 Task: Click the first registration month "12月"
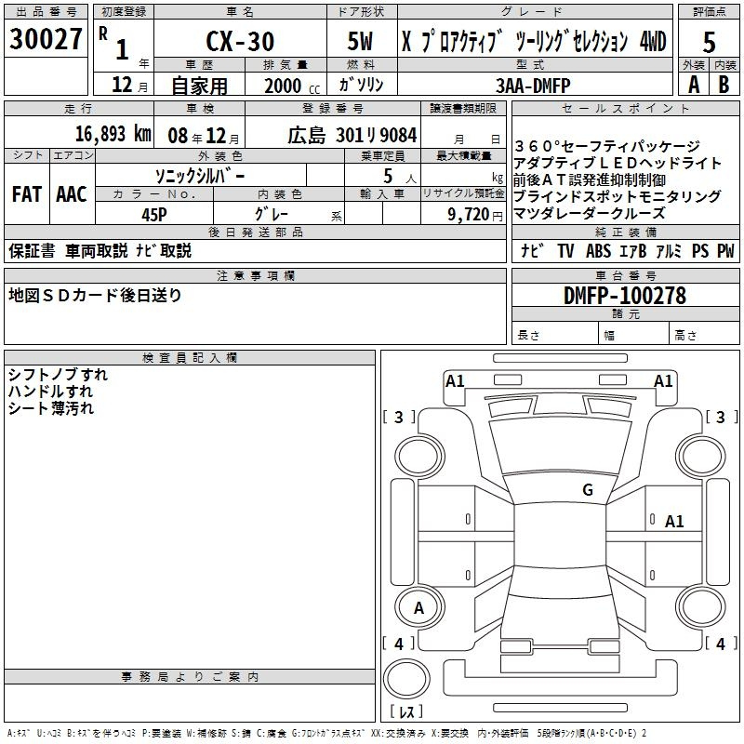pyautogui.click(x=129, y=85)
